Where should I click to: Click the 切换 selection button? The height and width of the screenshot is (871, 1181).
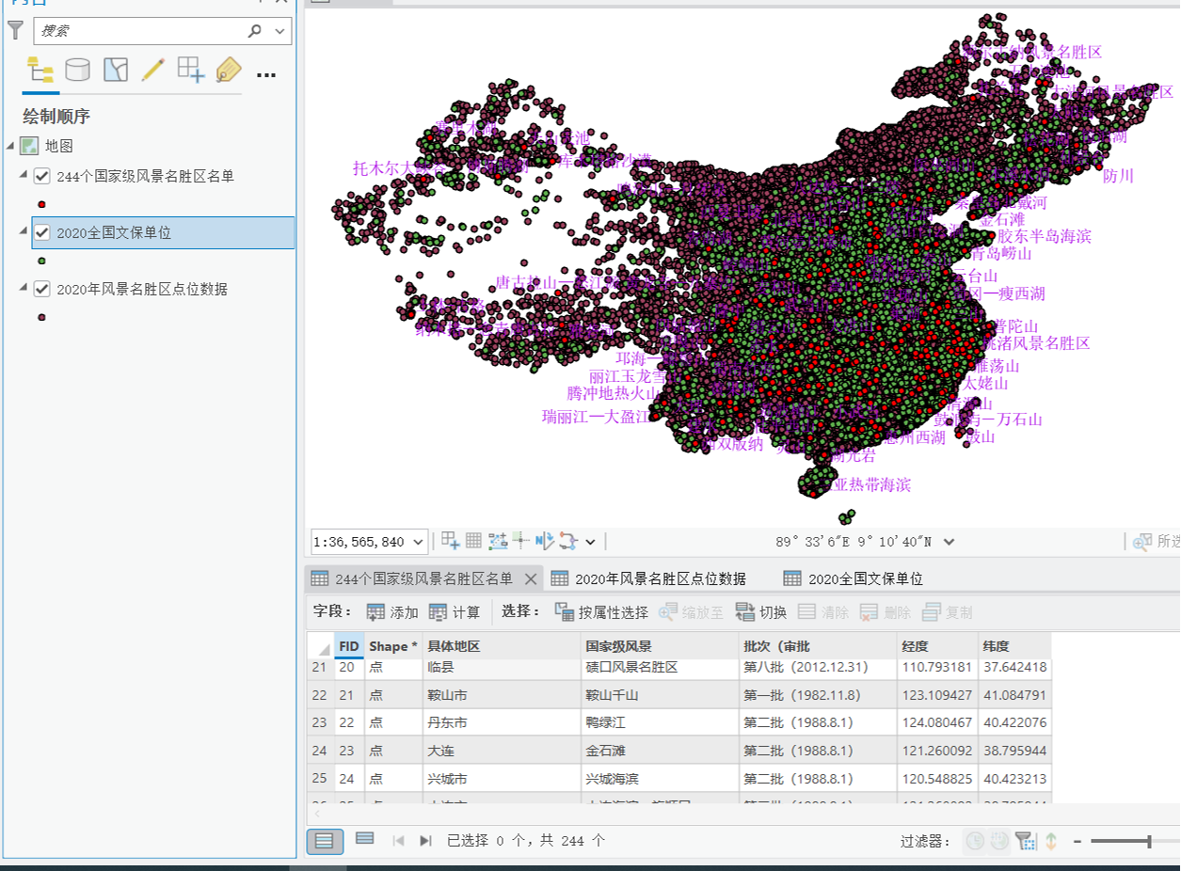[761, 612]
